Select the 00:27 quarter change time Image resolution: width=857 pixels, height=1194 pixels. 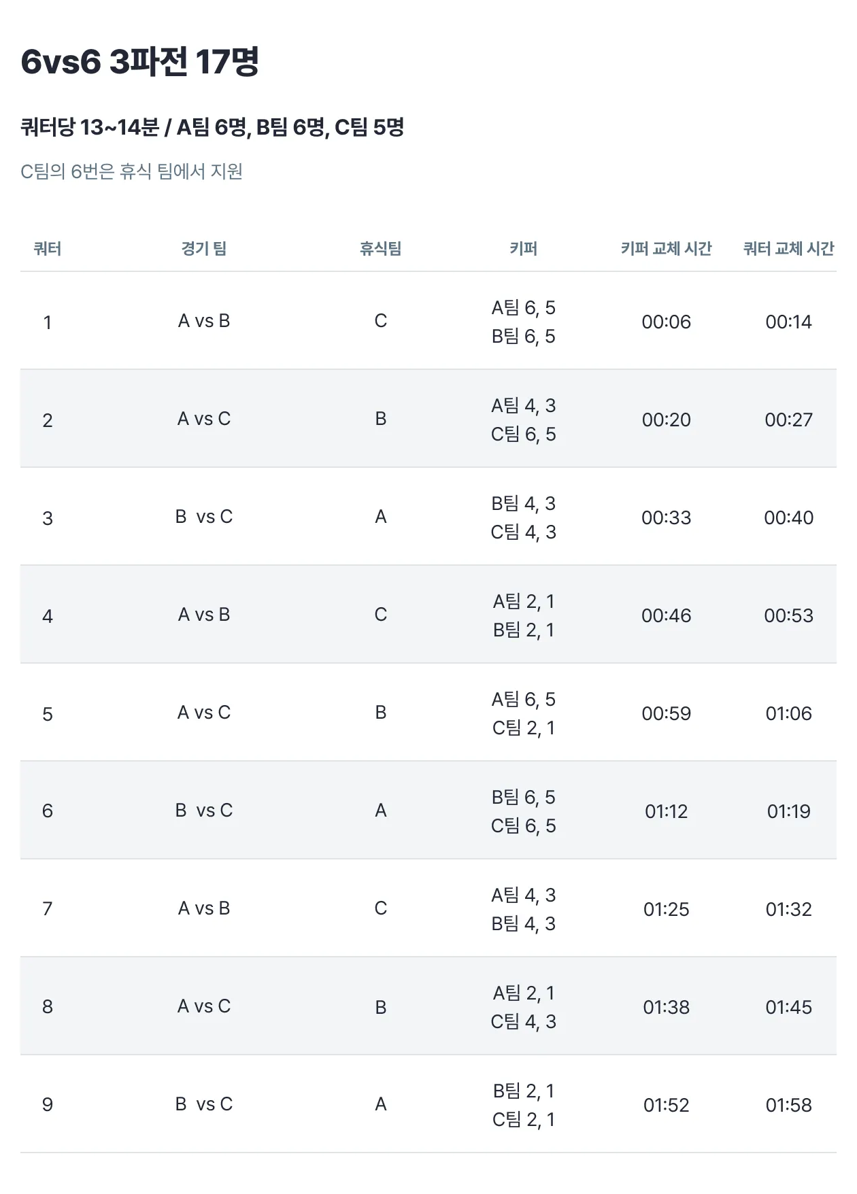pyautogui.click(x=788, y=420)
